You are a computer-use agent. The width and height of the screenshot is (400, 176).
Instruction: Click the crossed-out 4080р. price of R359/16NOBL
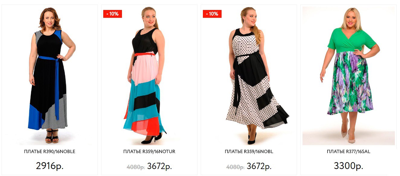click(235, 167)
